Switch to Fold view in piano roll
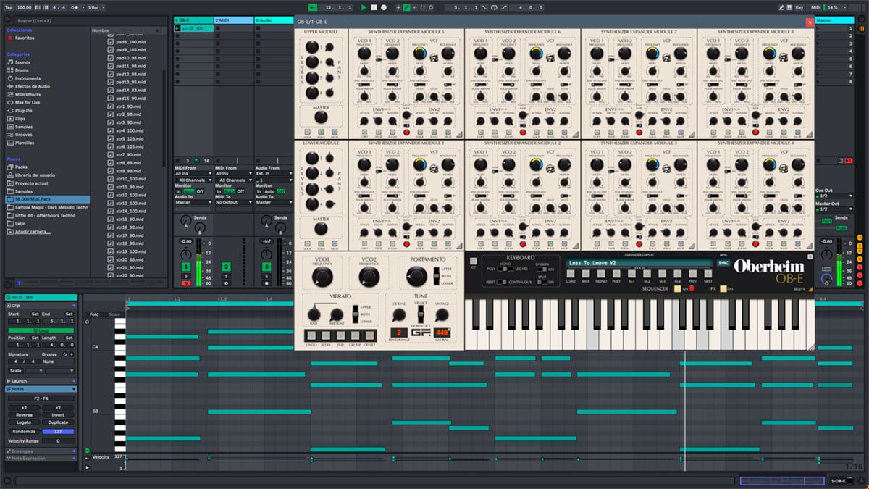 [x=94, y=314]
